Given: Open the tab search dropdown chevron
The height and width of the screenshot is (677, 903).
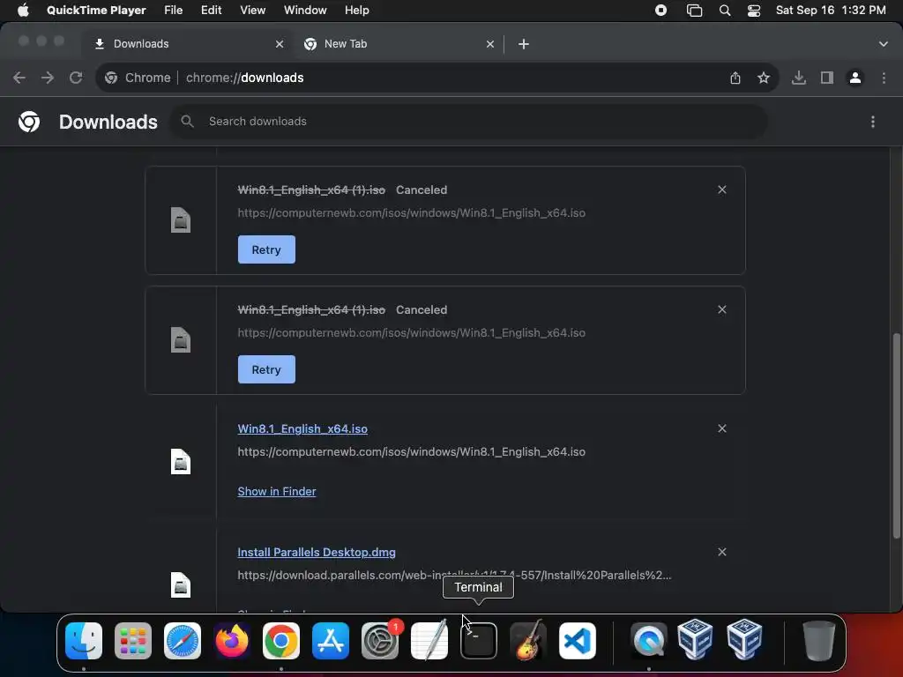Looking at the screenshot, I should coord(883,44).
